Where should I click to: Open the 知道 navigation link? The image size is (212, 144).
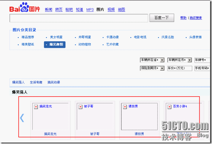(79, 9)
